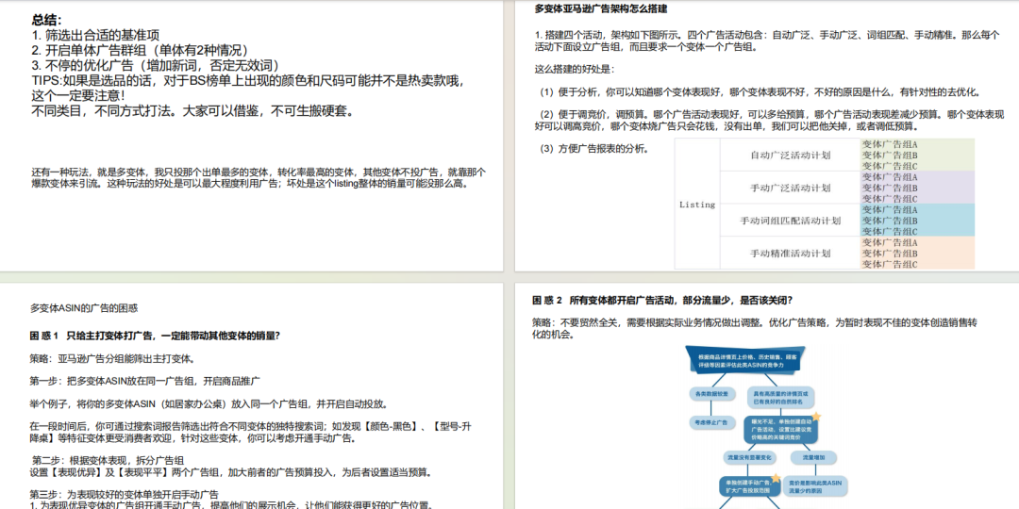
Task: Click the flowchart node '竞价是影响此类ASIN流量少的原因'
Action: click(x=815, y=486)
